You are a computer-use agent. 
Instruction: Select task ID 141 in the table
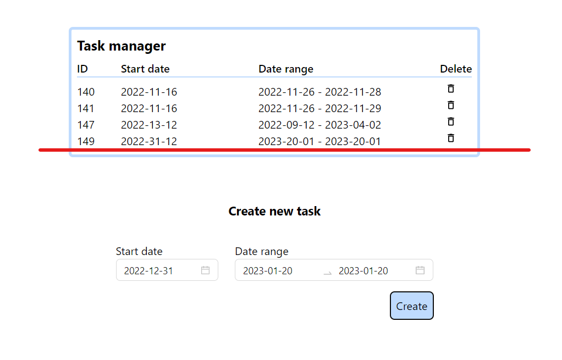click(x=86, y=108)
